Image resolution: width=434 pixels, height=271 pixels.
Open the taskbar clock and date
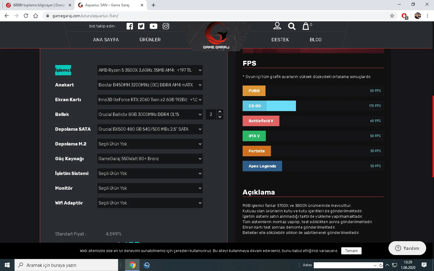click(x=408, y=265)
